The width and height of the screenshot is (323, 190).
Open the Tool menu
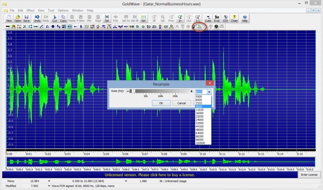pyautogui.click(x=51, y=10)
